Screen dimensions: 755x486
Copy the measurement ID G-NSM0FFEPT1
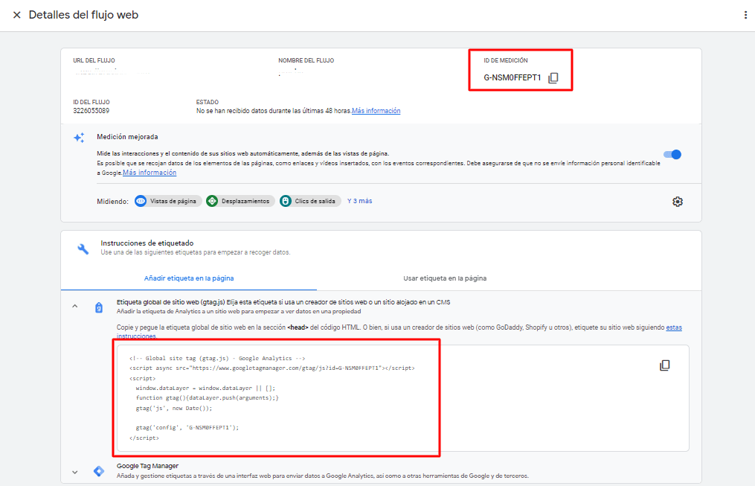coord(553,77)
